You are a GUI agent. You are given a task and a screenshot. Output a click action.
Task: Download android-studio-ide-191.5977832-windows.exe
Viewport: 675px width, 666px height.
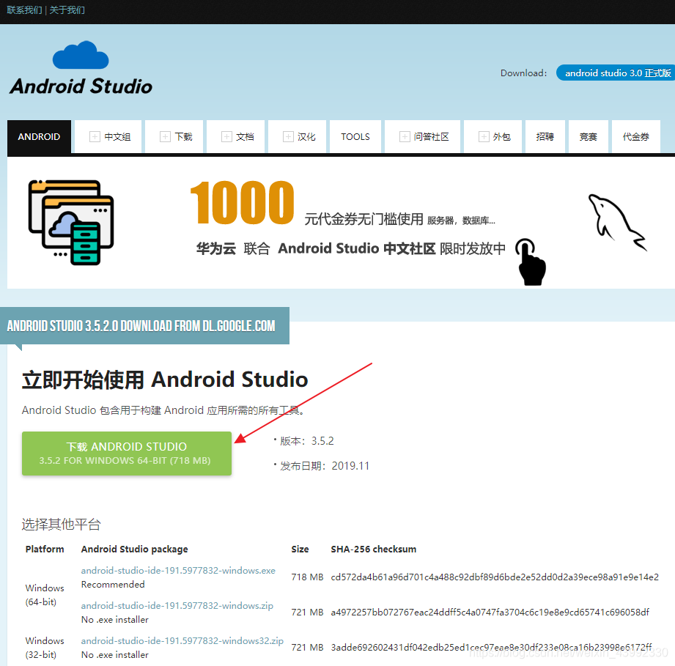pos(178,571)
